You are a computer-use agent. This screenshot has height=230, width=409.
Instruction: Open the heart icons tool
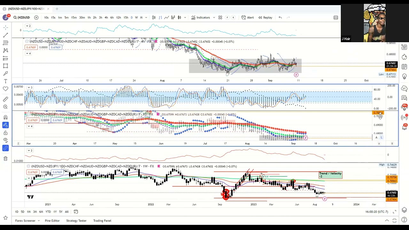pos(5,89)
